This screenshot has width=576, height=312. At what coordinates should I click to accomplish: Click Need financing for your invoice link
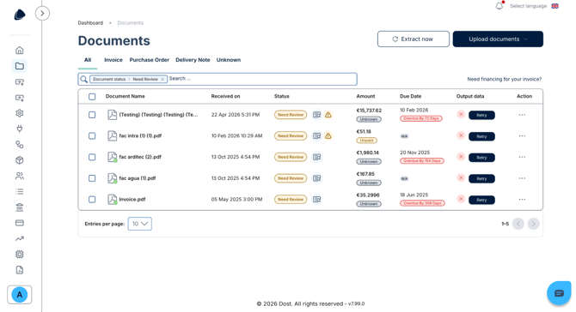pos(504,79)
